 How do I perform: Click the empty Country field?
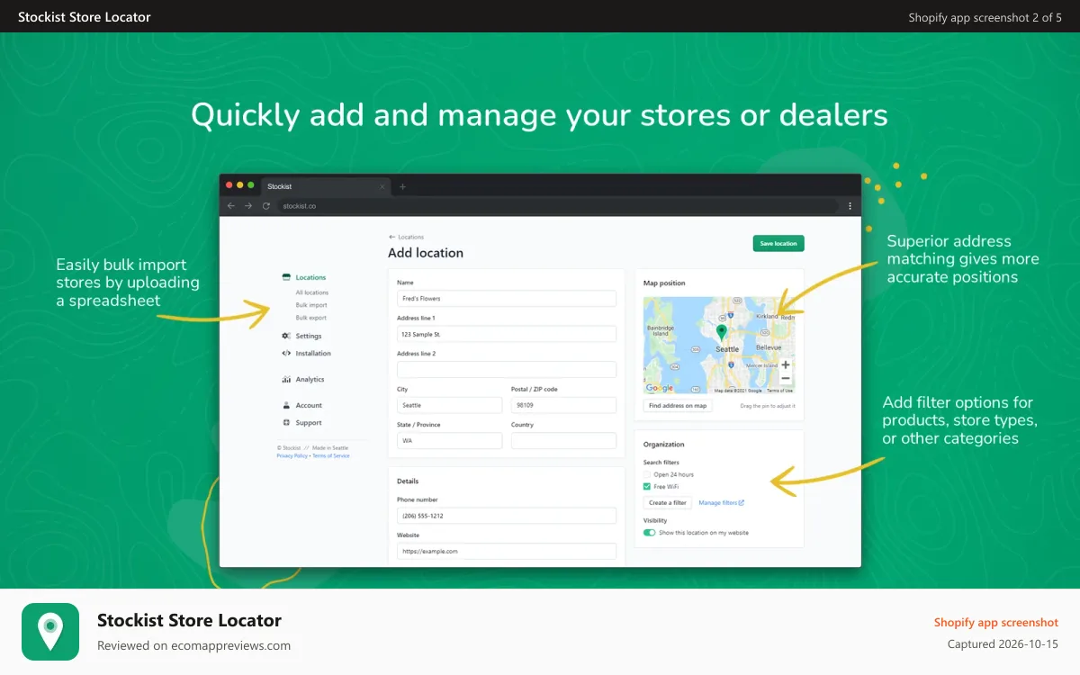pyautogui.click(x=563, y=441)
